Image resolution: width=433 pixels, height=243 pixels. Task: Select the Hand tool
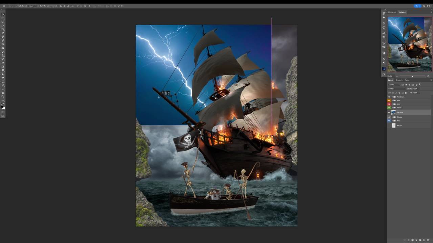point(3,93)
